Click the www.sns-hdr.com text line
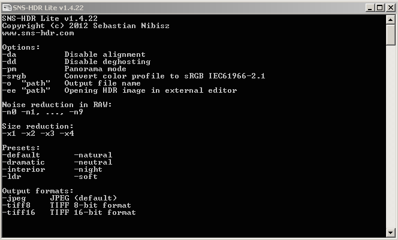398x240 pixels. [x=38, y=33]
